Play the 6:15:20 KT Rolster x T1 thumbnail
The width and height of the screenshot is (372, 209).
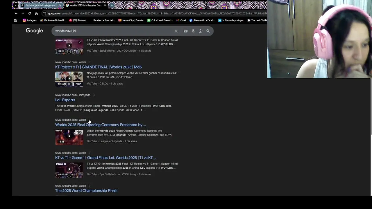point(69,79)
